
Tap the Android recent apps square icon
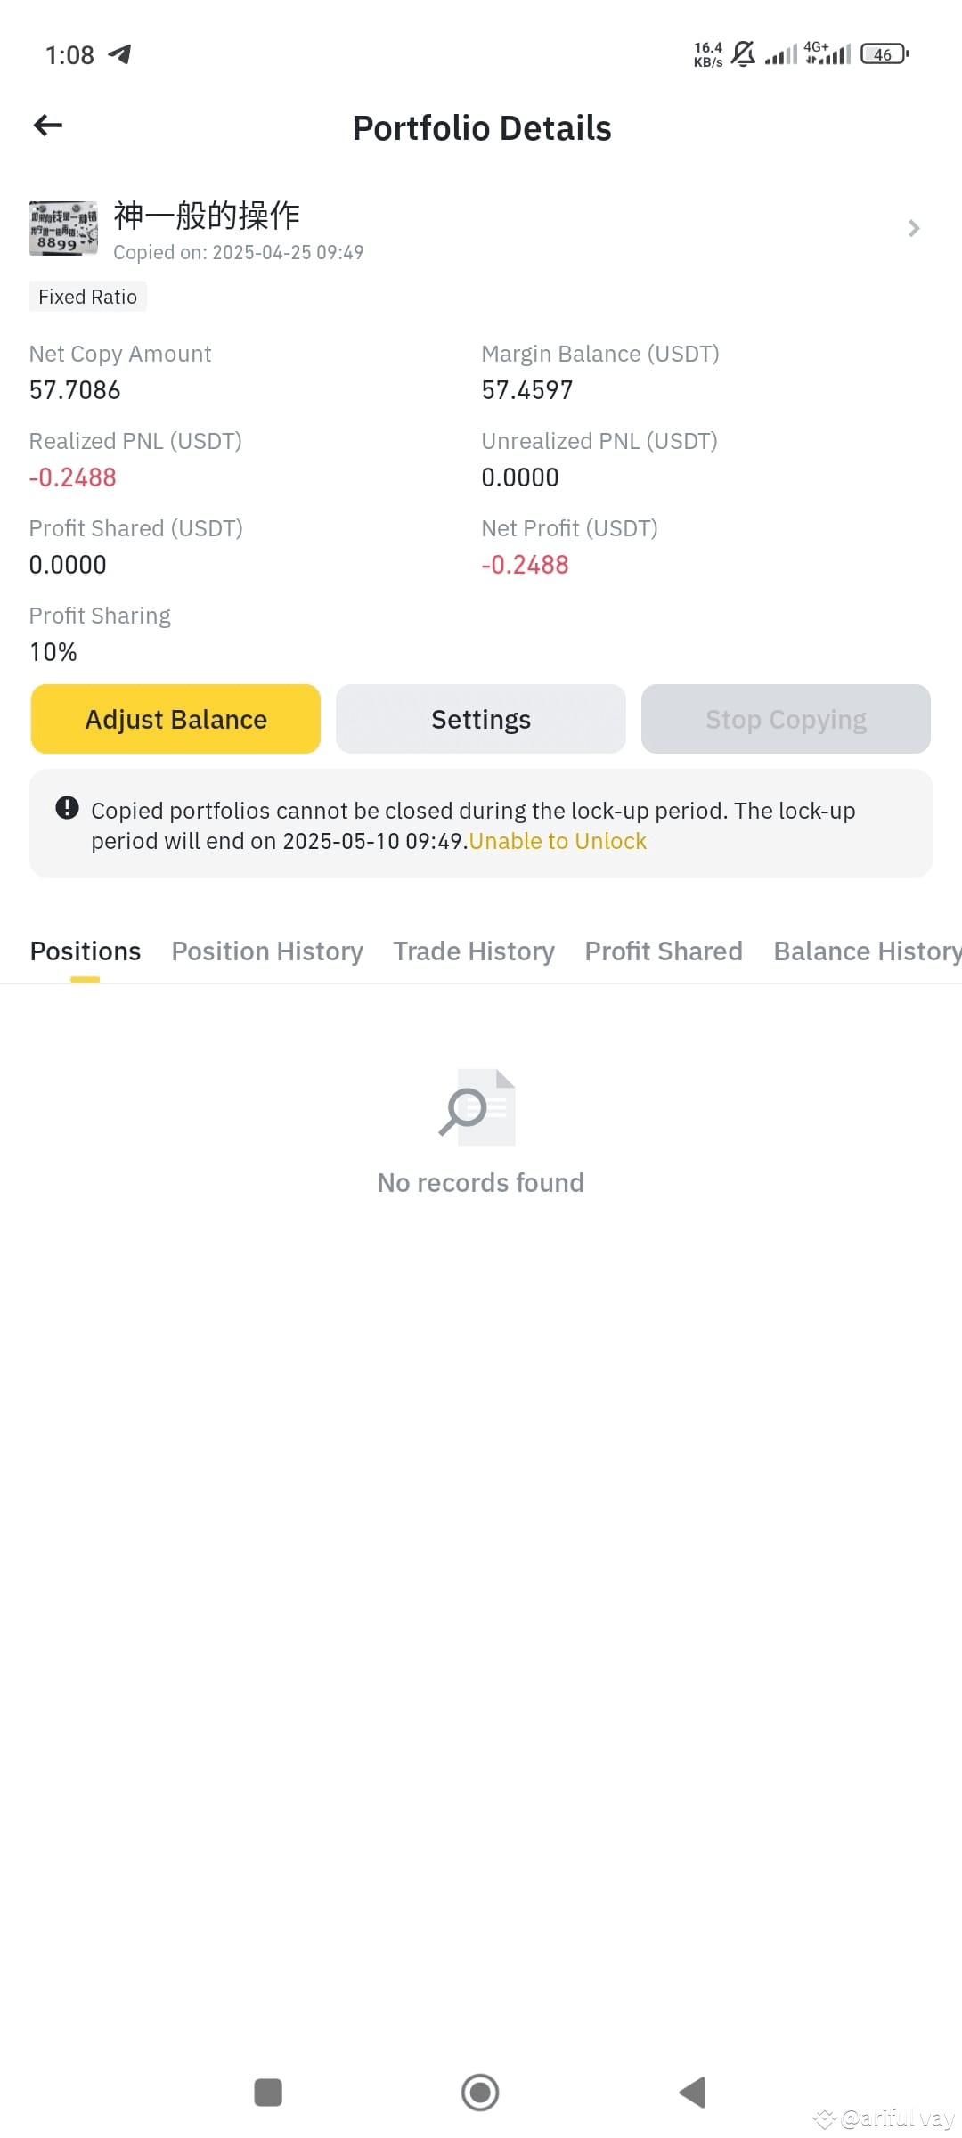click(268, 2093)
